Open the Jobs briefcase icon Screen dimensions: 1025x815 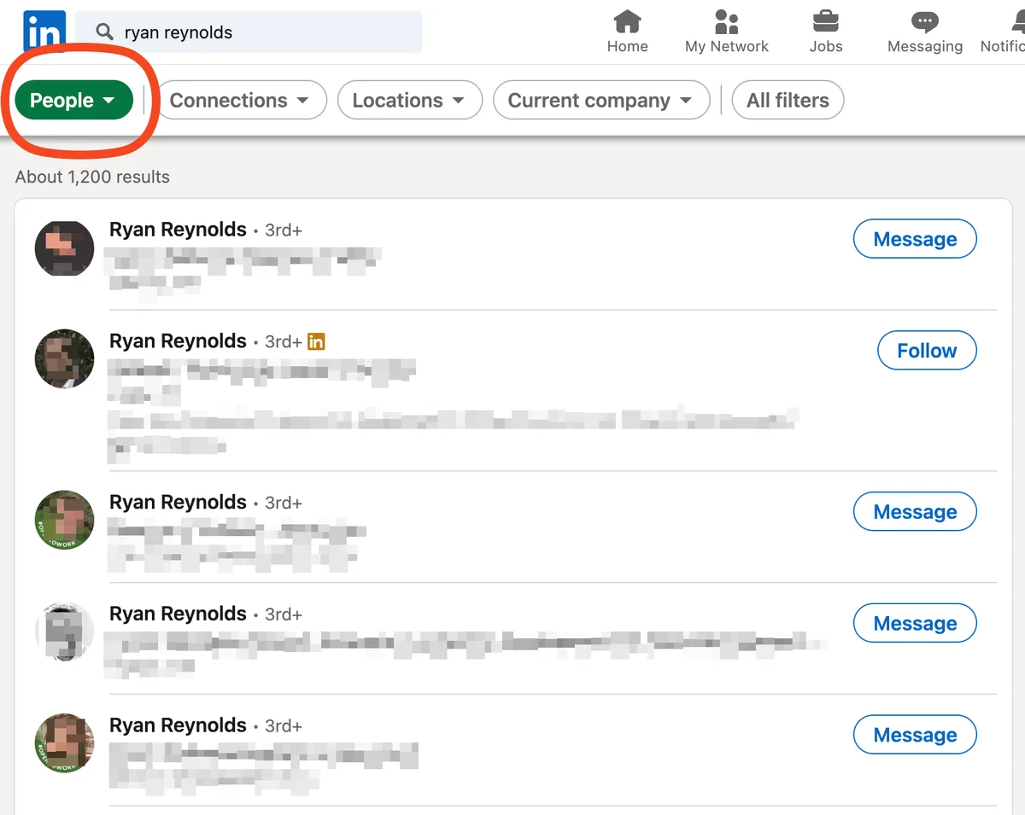825,20
